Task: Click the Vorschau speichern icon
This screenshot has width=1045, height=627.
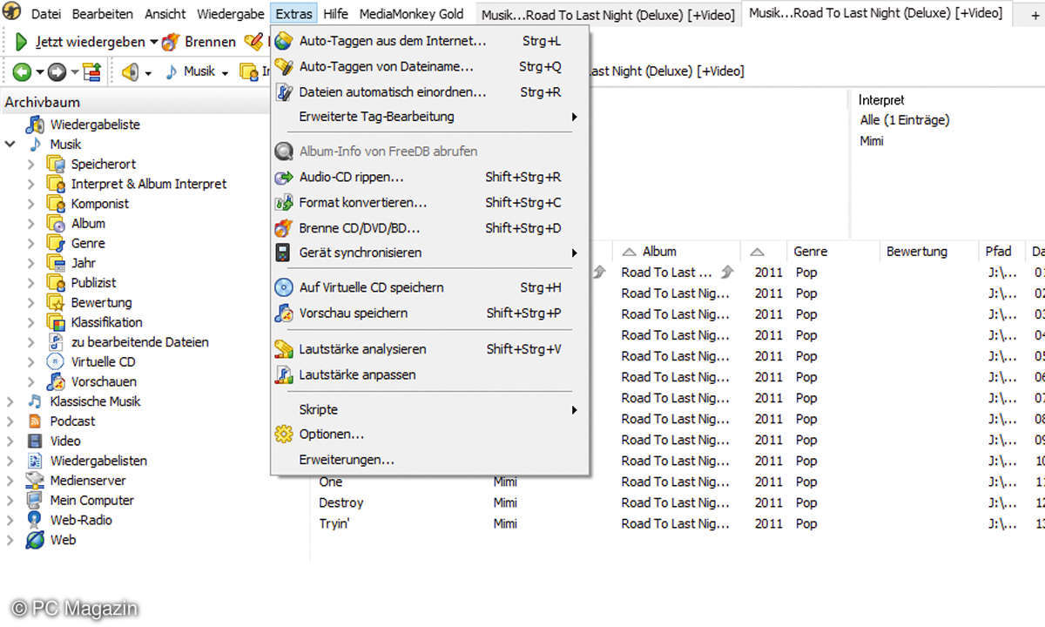Action: tap(284, 313)
